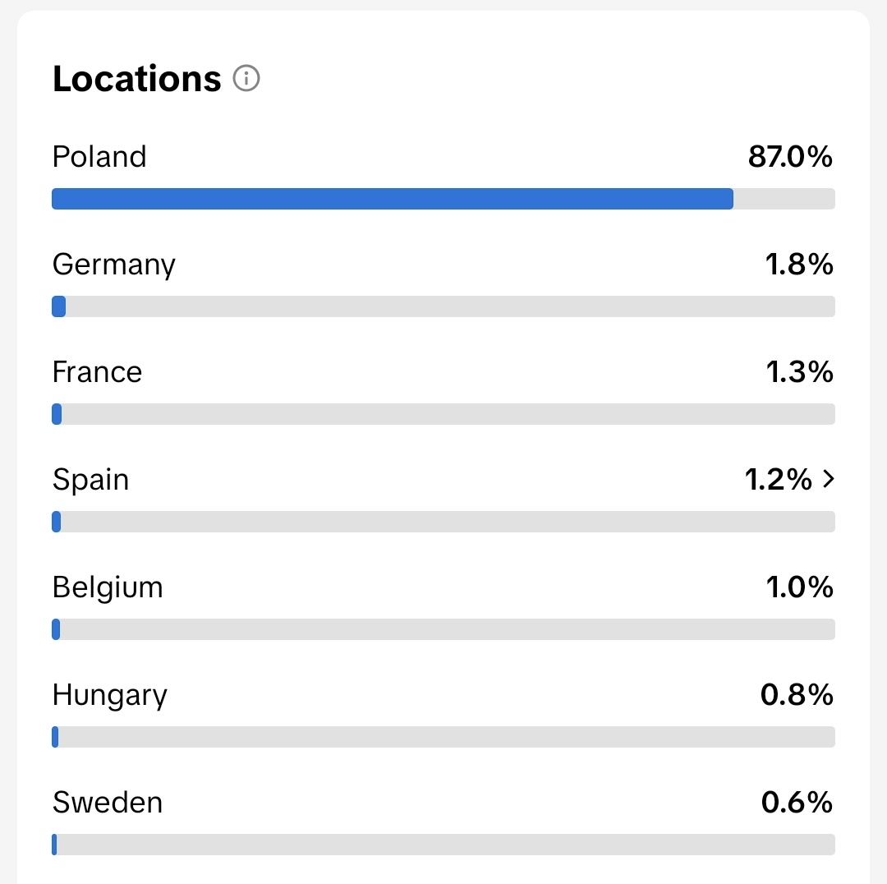Click the Locations section heading
Image resolution: width=887 pixels, height=884 pixels.
point(136,78)
